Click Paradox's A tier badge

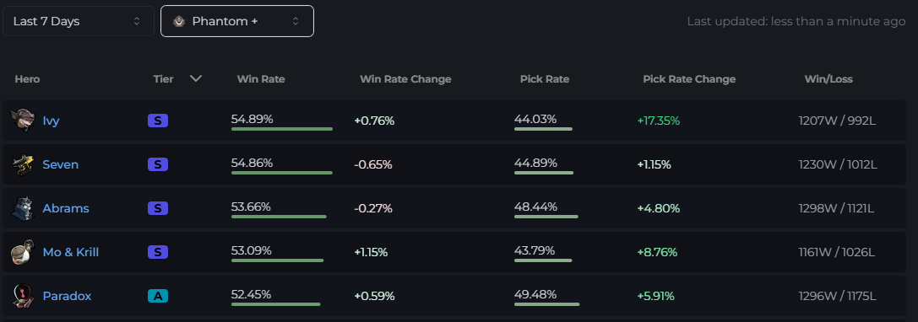click(x=158, y=296)
